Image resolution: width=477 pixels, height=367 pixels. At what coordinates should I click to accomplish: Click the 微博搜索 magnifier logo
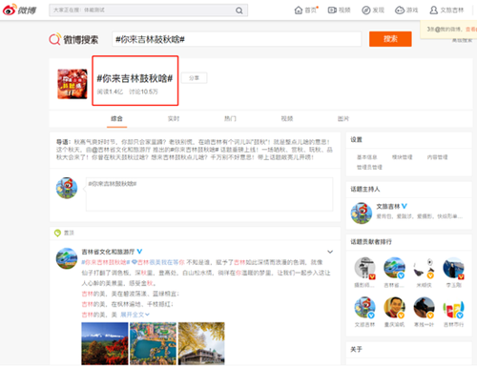pos(54,39)
